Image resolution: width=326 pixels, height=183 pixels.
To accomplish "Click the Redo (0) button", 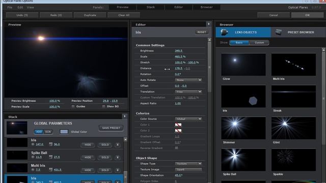I will (x=56, y=15).
